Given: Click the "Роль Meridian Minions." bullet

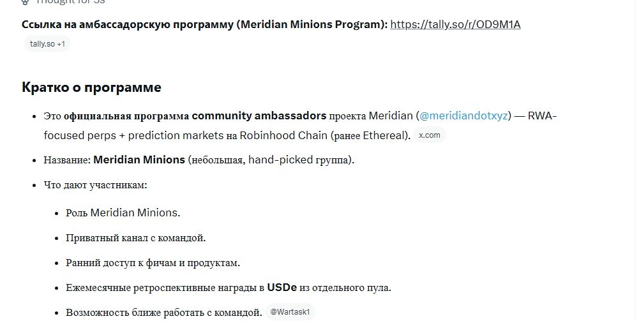Looking at the screenshot, I should [123, 213].
